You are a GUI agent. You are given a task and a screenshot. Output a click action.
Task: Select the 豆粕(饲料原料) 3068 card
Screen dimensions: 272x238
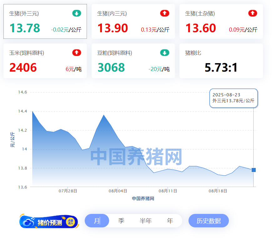pos(133,61)
